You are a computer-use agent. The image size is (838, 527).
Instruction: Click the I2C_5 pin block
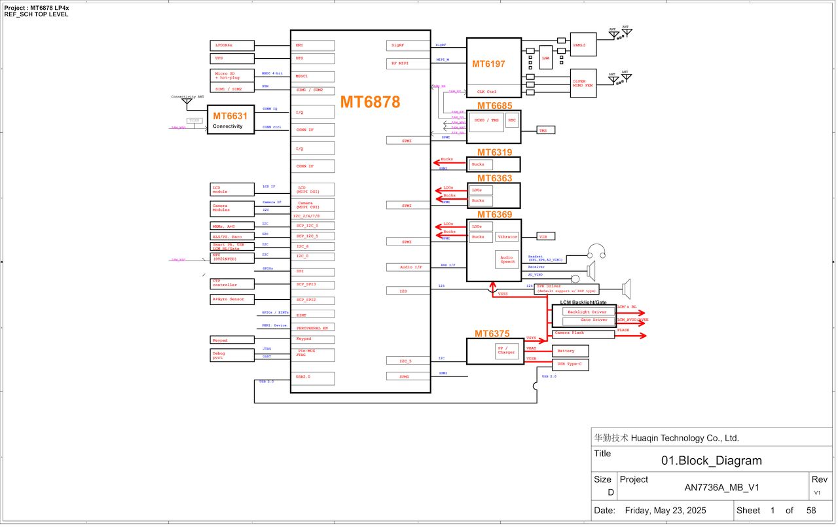click(409, 361)
